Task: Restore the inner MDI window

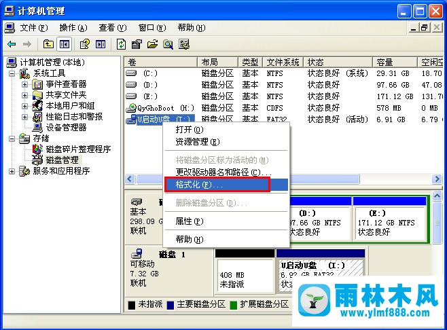Action: pos(424,28)
